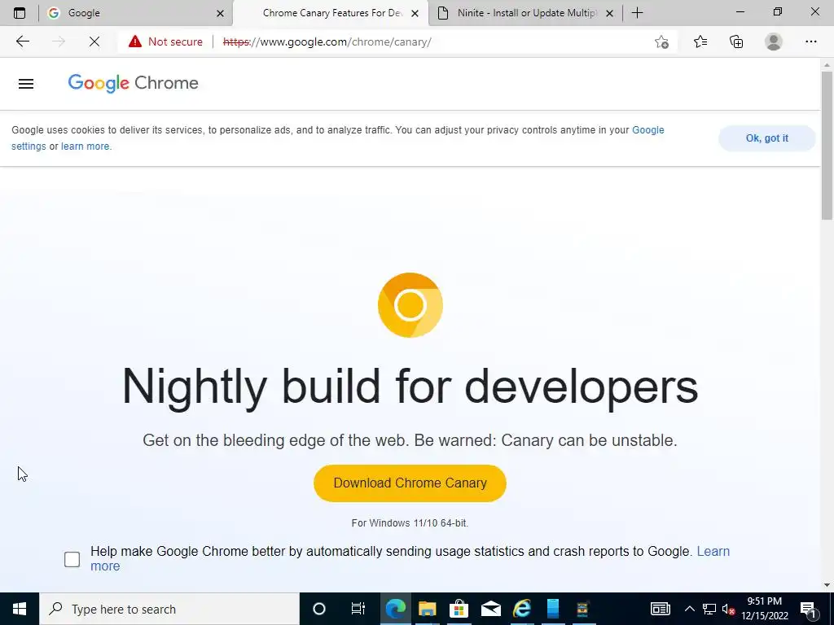Image resolution: width=834 pixels, height=625 pixels.
Task: Add this page to favorites (star plus icon)
Action: [661, 42]
